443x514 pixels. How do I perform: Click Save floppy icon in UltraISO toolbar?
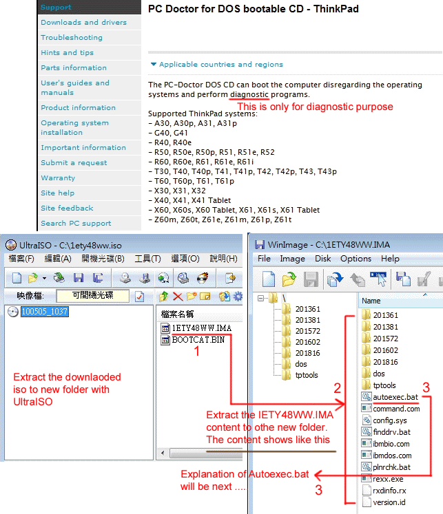(79, 278)
